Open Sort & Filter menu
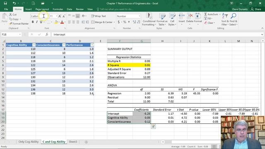Viewport: 265px width, 149px height. pos(225,19)
